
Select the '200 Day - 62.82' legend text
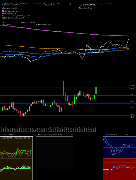(x=11, y=11)
